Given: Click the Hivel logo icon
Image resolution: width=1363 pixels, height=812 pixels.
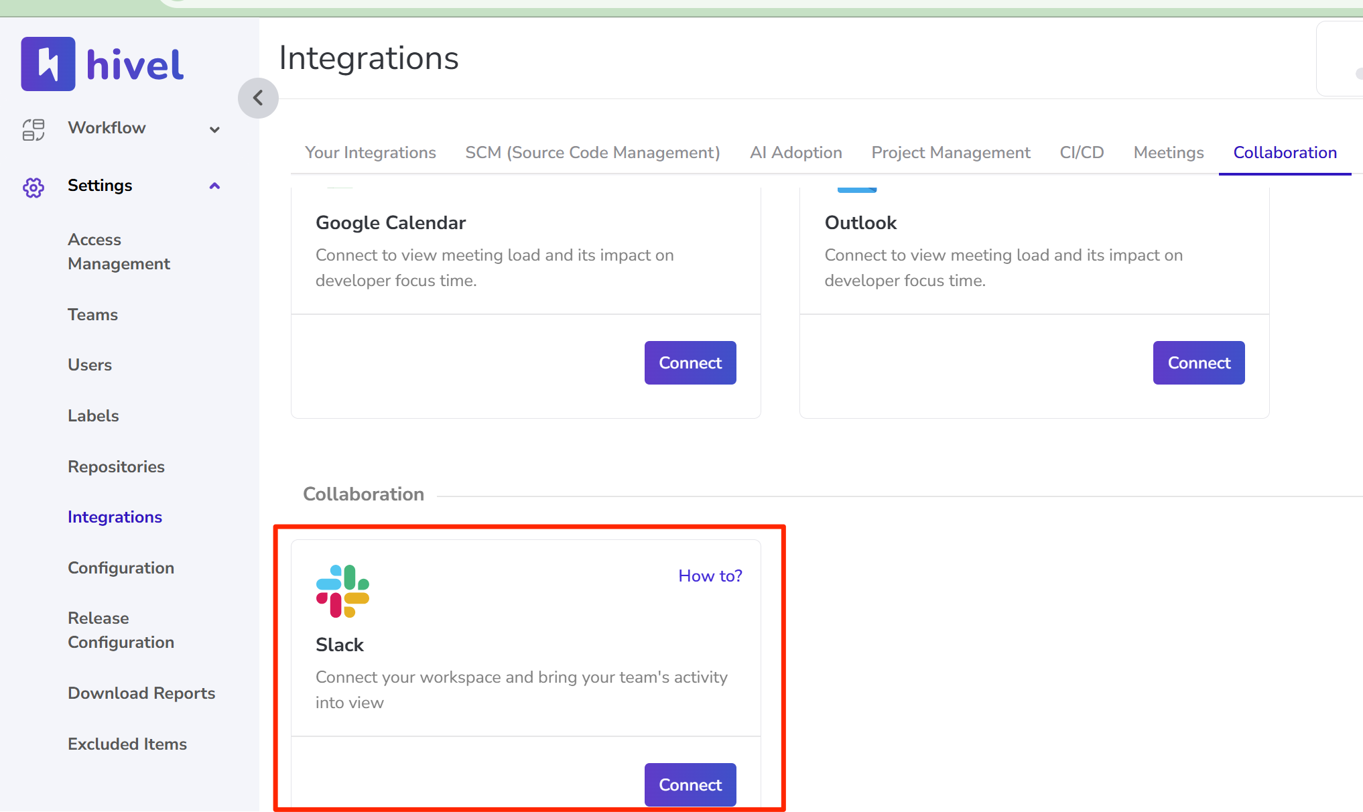Looking at the screenshot, I should (x=48, y=64).
